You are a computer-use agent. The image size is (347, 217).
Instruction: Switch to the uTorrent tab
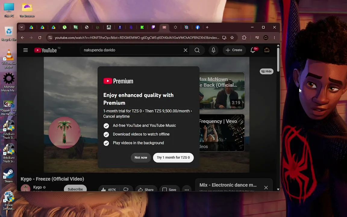65,27
